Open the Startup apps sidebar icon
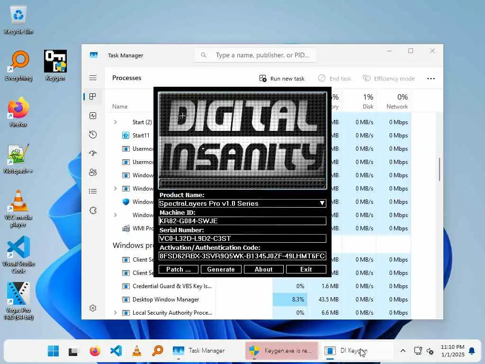 [x=93, y=154]
